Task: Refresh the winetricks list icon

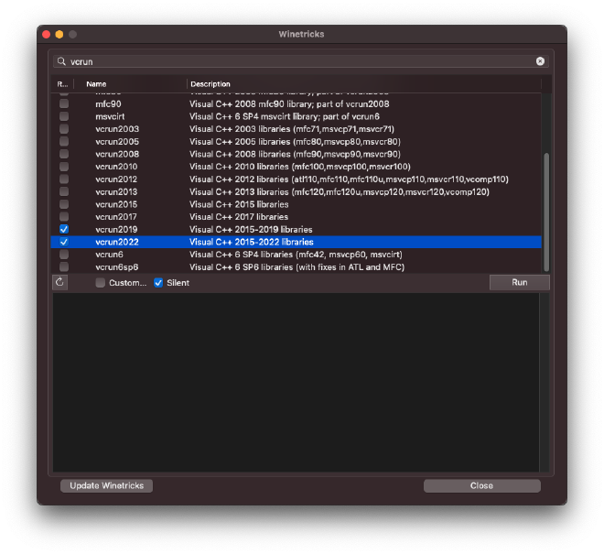Action: [59, 282]
